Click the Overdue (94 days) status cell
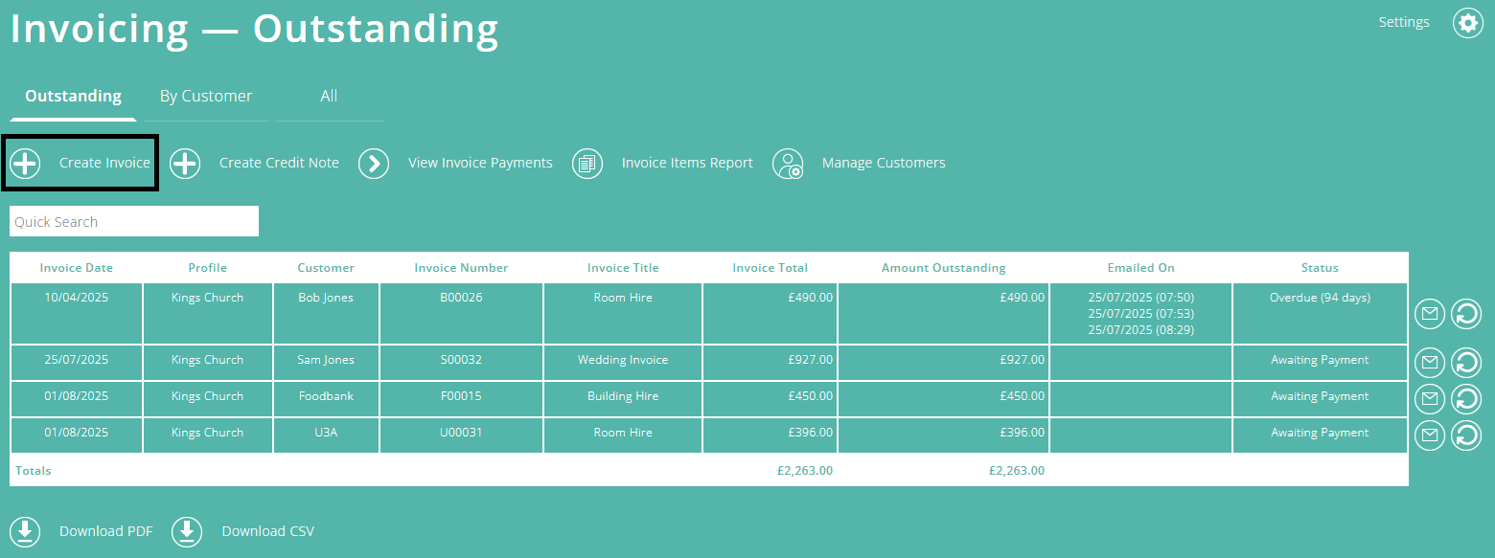The width and height of the screenshot is (1495, 558). 1320,314
